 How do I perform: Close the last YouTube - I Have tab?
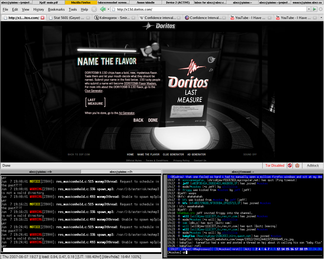click(x=315, y=18)
